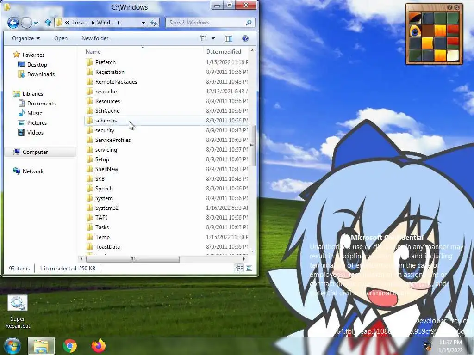Go up one folder level
Viewport: 474px width, 355px height.
tap(48, 23)
